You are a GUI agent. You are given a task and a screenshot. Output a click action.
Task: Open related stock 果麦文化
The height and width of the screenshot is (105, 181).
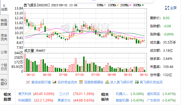point(64,100)
